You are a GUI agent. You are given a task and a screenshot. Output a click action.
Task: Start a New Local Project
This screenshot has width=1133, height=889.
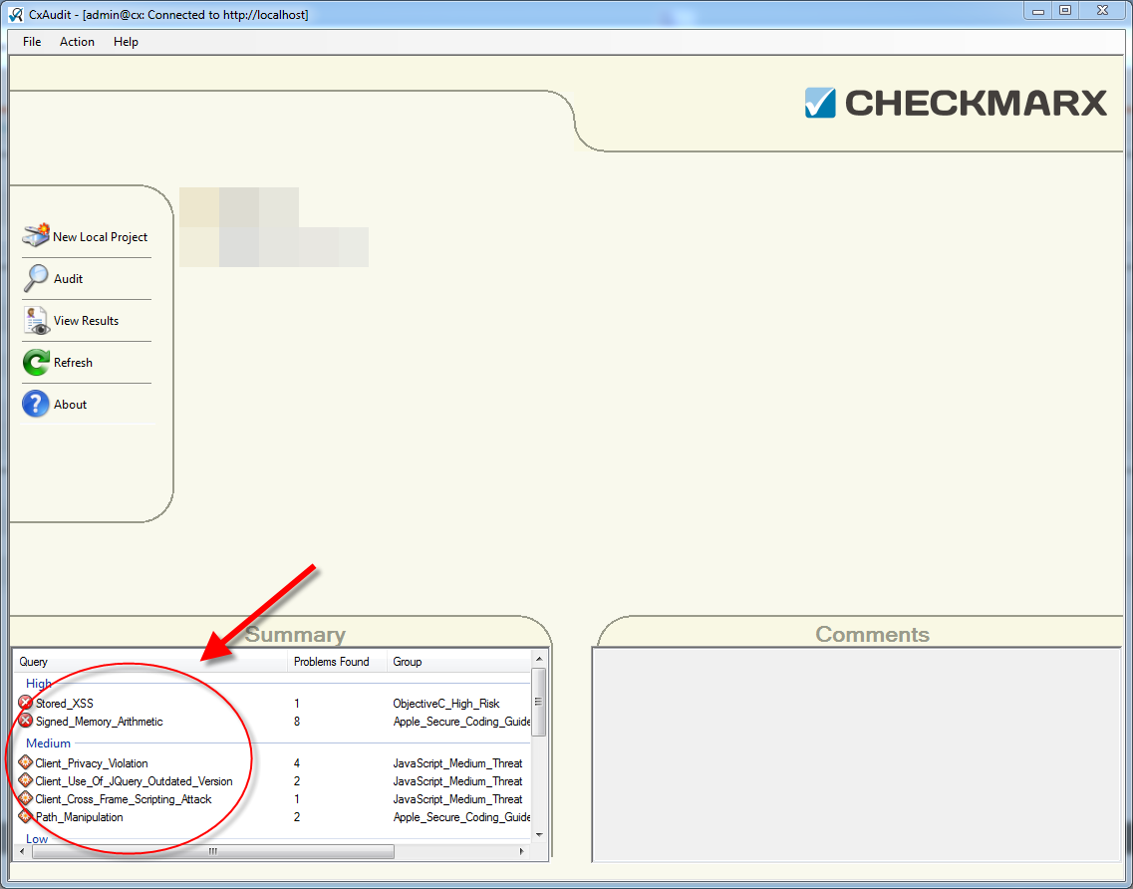tap(100, 237)
